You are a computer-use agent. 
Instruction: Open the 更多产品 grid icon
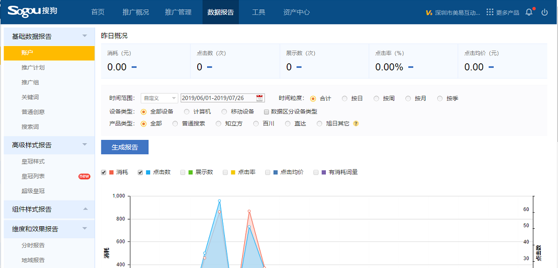point(490,12)
